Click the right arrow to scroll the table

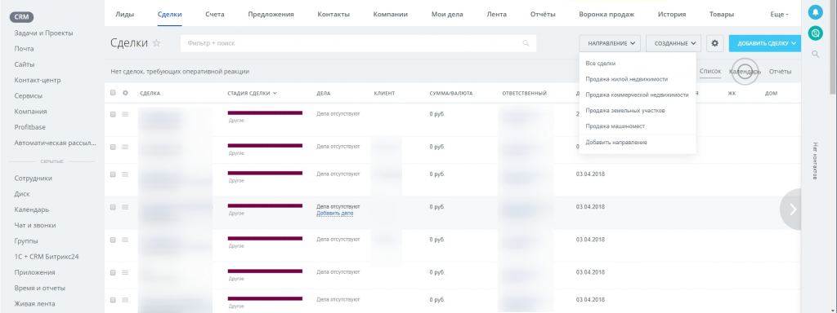point(793,209)
